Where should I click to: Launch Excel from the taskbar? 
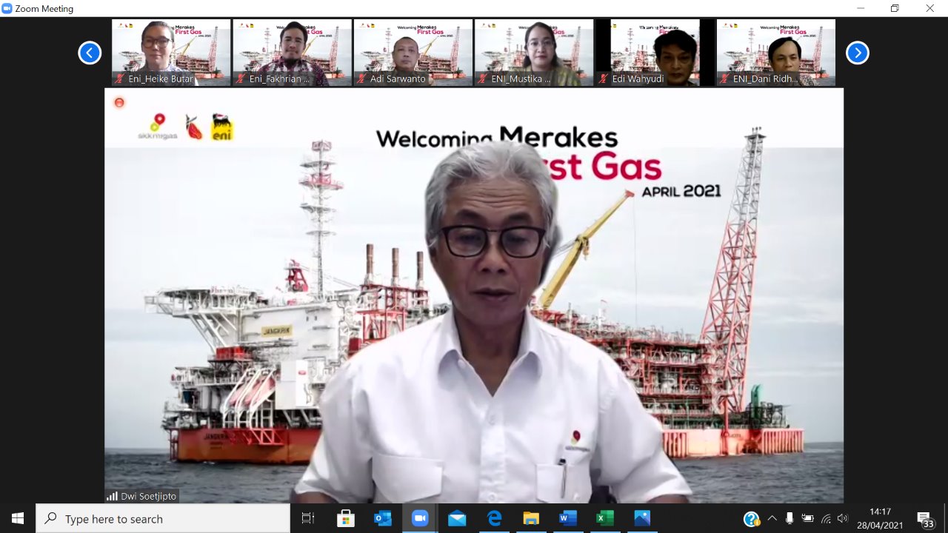point(605,518)
